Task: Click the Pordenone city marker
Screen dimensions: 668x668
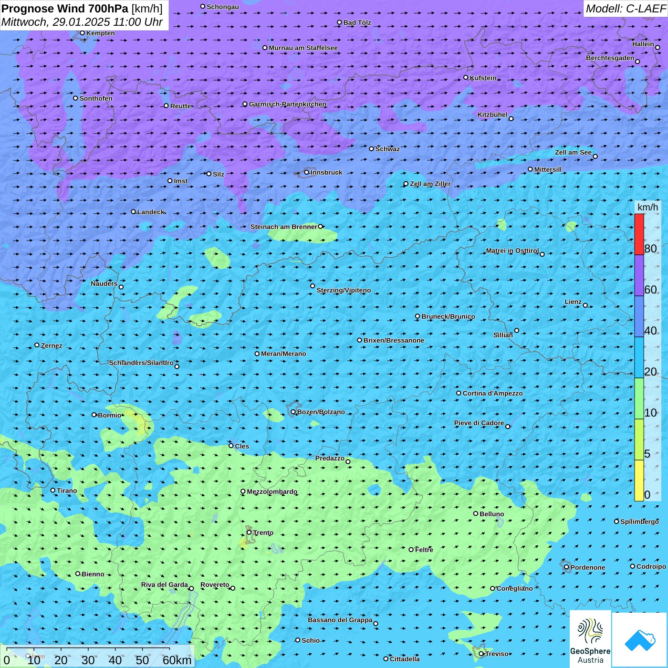Action: pyautogui.click(x=566, y=567)
